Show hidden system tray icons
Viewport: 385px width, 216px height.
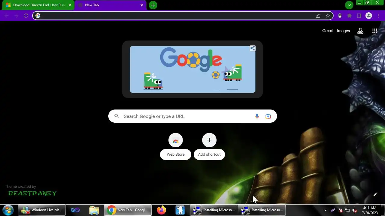coord(325,210)
